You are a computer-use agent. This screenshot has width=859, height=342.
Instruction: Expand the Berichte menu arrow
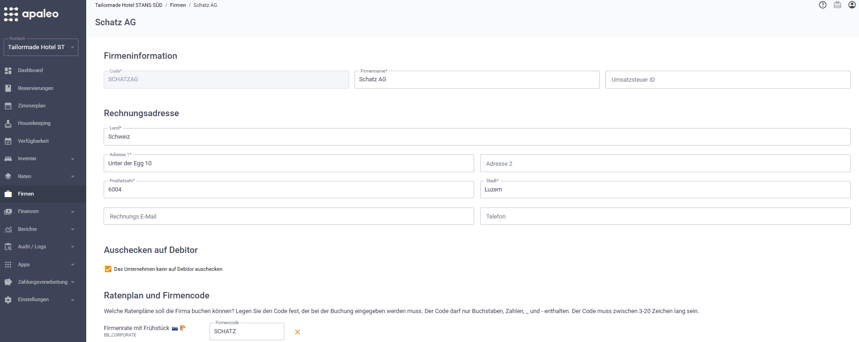[72, 229]
